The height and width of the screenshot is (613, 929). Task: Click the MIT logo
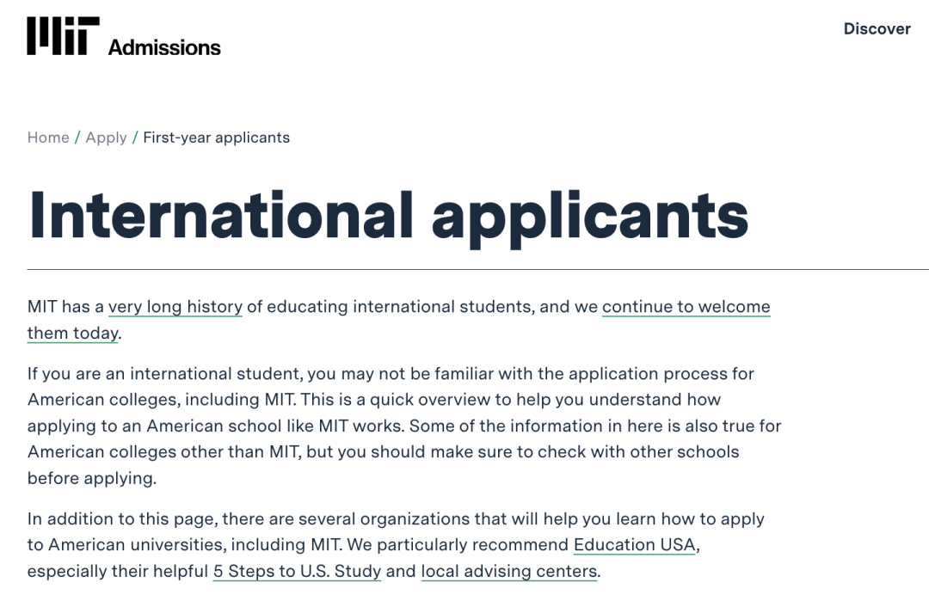[x=63, y=36]
